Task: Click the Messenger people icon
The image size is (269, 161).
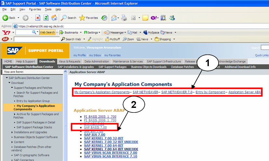Action: (172, 18)
